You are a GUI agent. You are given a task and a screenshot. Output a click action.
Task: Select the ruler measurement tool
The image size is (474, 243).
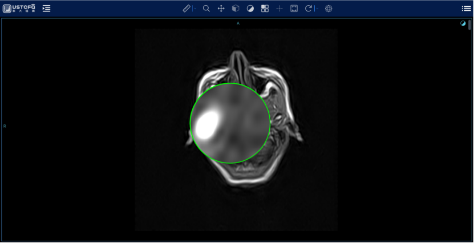point(187,9)
